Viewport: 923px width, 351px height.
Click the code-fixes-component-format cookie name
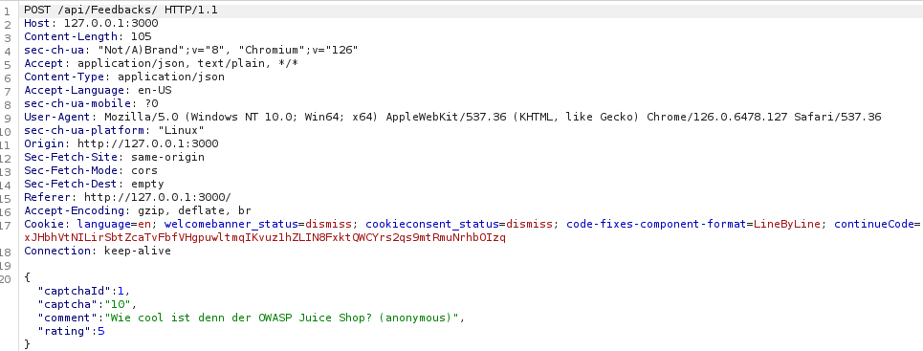[x=656, y=225]
